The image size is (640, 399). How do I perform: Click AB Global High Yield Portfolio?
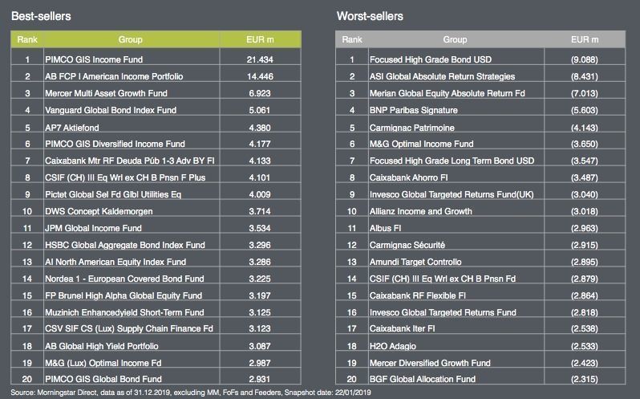pos(102,346)
